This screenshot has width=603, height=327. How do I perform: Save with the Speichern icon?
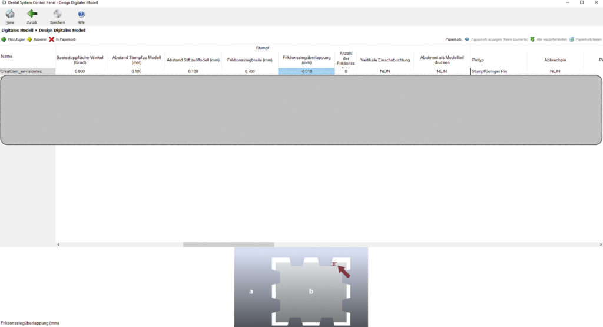pyautogui.click(x=57, y=16)
